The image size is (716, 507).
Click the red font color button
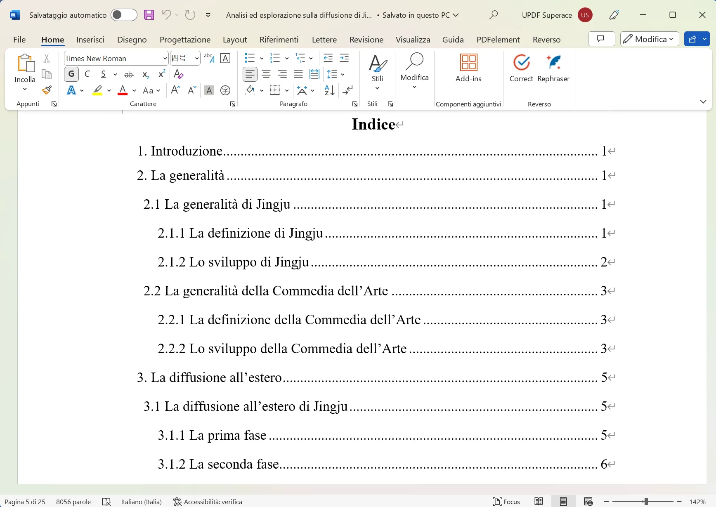coord(123,90)
